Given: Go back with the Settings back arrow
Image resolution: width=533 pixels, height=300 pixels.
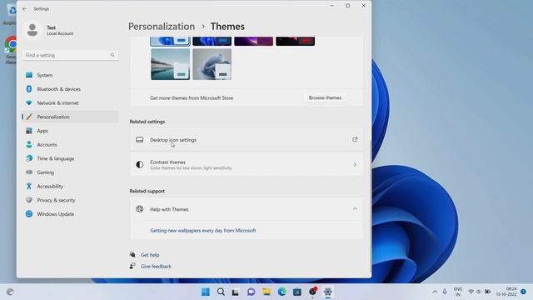Looking at the screenshot, I should click(x=24, y=9).
